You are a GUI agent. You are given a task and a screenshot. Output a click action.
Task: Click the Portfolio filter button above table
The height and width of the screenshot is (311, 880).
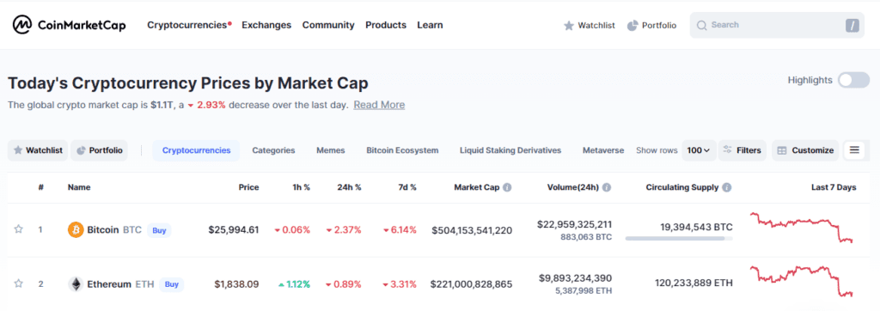click(100, 150)
